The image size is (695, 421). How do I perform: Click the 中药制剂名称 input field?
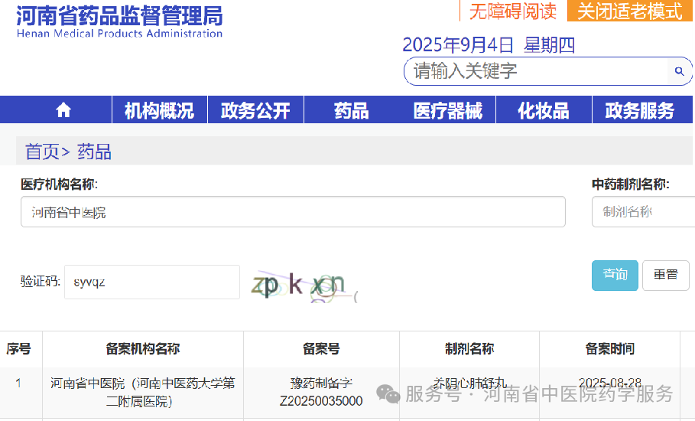tap(642, 212)
